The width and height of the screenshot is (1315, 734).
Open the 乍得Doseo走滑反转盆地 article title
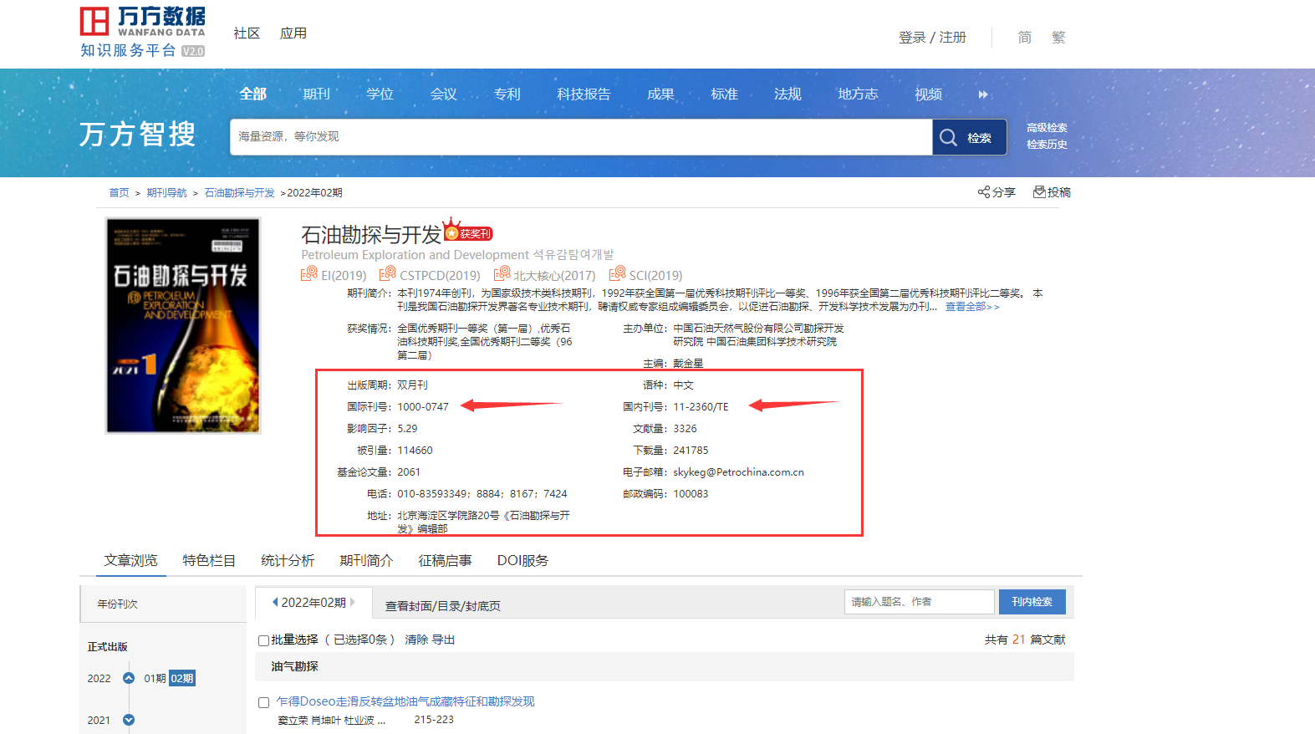tap(405, 701)
